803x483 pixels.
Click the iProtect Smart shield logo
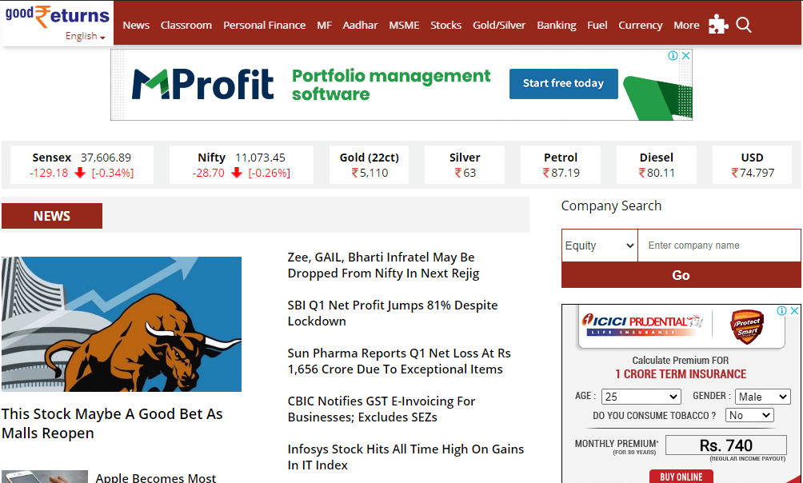pos(747,327)
